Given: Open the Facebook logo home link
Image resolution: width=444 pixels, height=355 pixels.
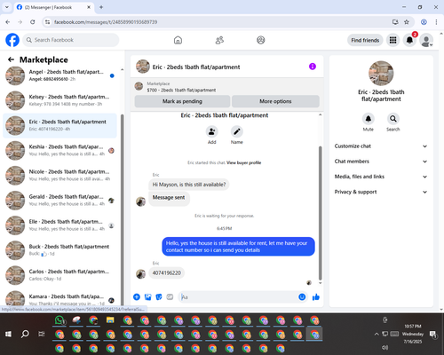Looking at the screenshot, I should [12, 40].
